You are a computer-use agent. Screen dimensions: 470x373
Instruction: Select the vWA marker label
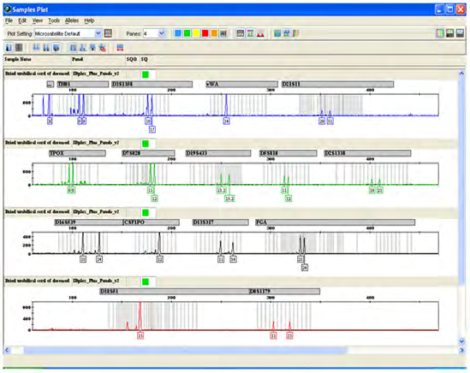pyautogui.click(x=241, y=84)
